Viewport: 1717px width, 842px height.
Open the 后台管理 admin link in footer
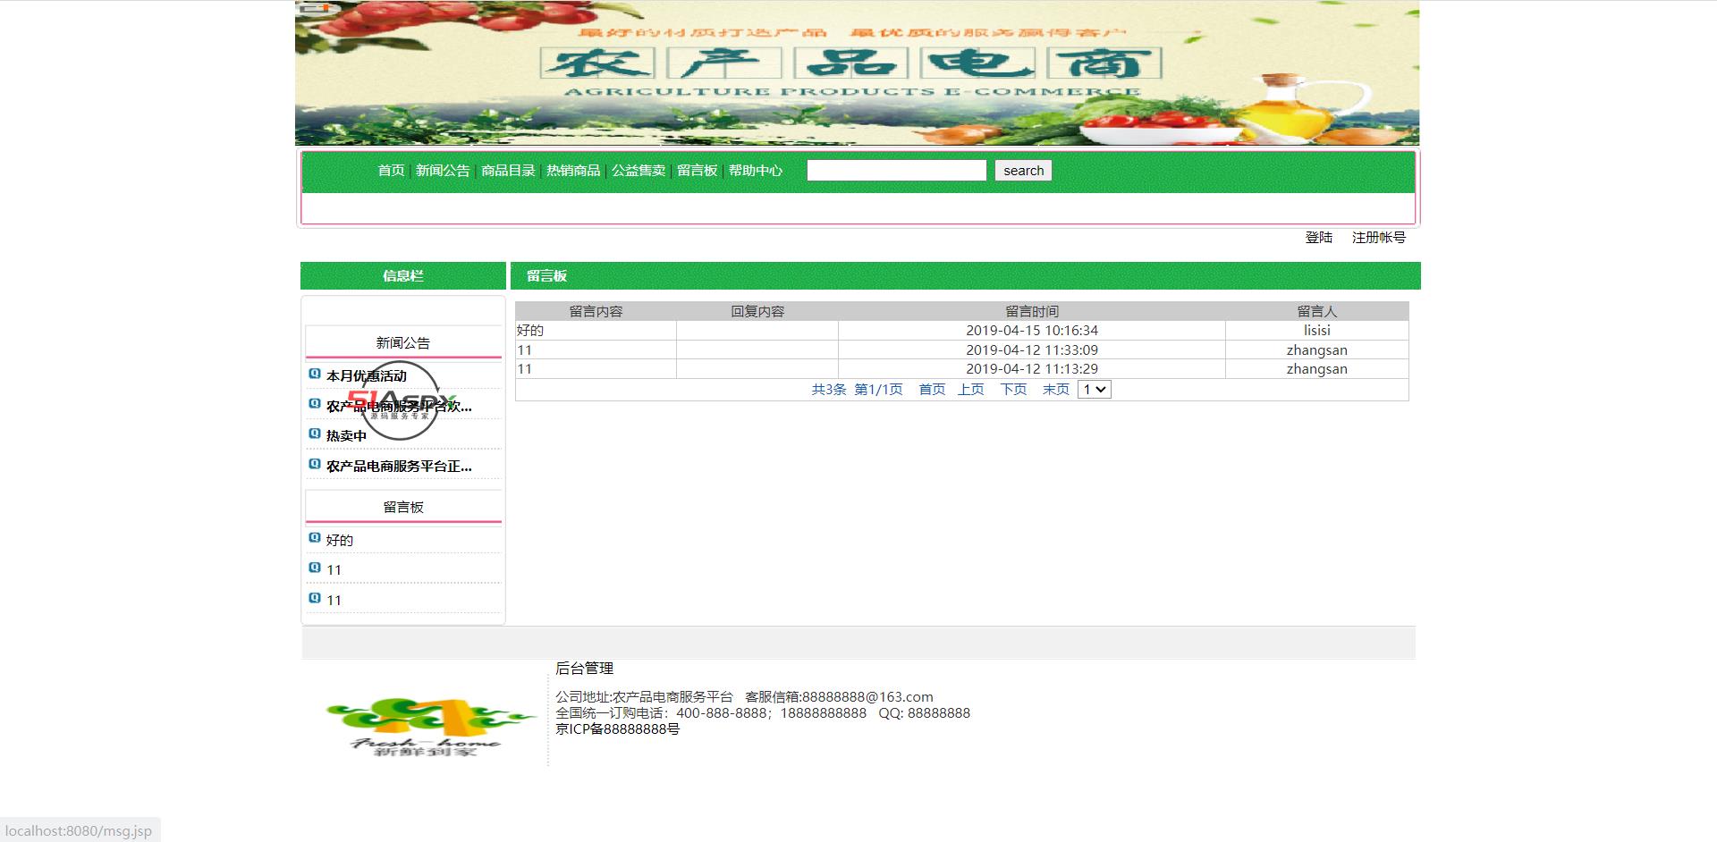click(584, 669)
